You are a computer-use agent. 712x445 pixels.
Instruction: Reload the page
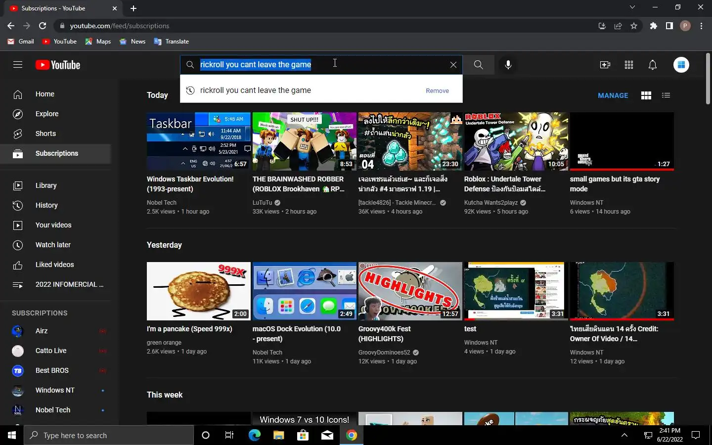pos(43,26)
